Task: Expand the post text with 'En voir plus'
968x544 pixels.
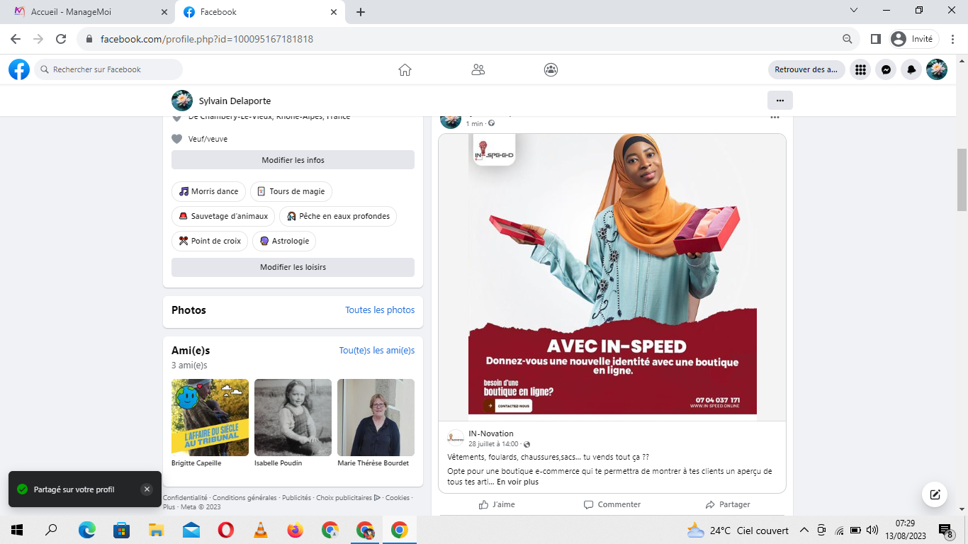Action: [517, 482]
